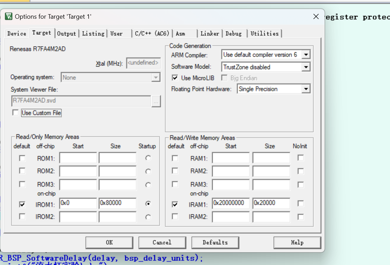Viewport: 390px width, 265px height.
Task: Select the Asm tab
Action: pos(180,34)
